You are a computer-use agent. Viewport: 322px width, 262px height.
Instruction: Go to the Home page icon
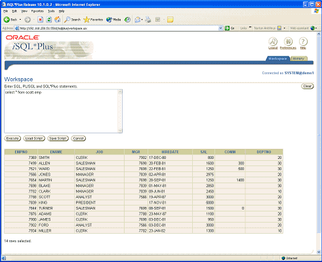[58, 20]
